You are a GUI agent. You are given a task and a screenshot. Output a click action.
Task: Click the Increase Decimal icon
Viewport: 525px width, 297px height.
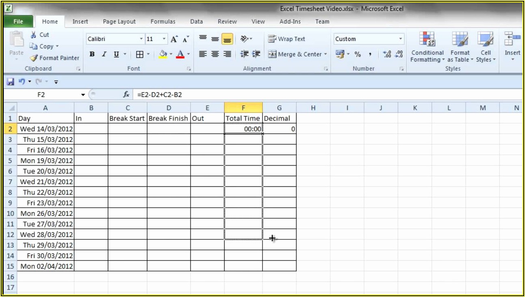387,54
